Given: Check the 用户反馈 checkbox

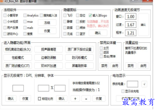Looking at the screenshot, I should click(5, 28).
